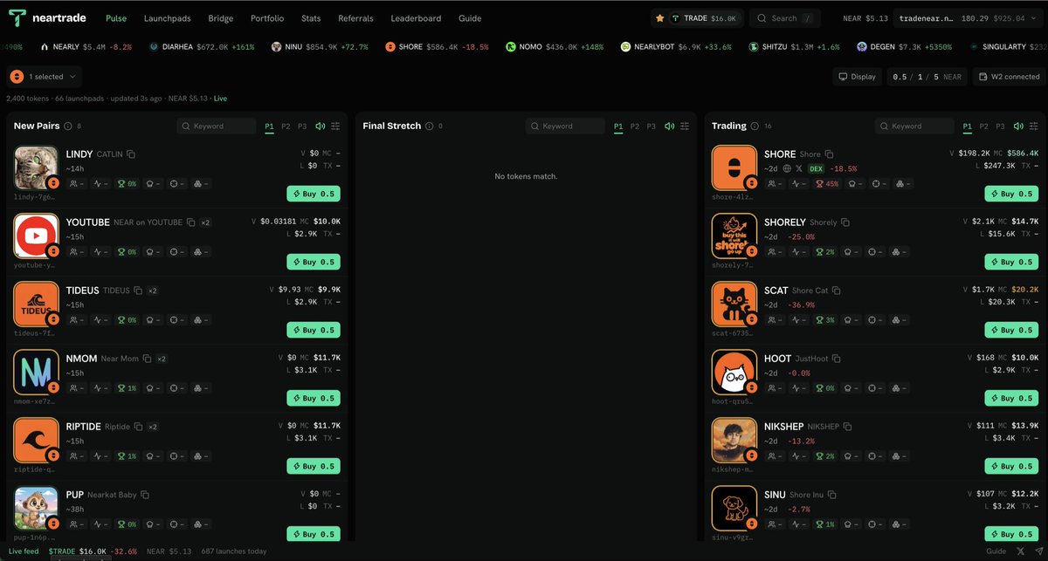Open Final Stretch filter settings icon
The image size is (1048, 561).
[x=685, y=127]
